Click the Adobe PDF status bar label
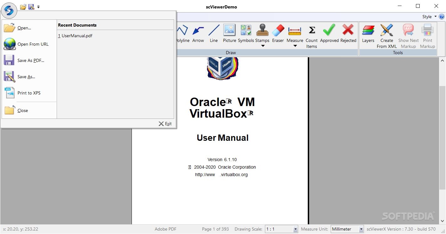Viewport: 446px width, 234px height. tap(165, 229)
